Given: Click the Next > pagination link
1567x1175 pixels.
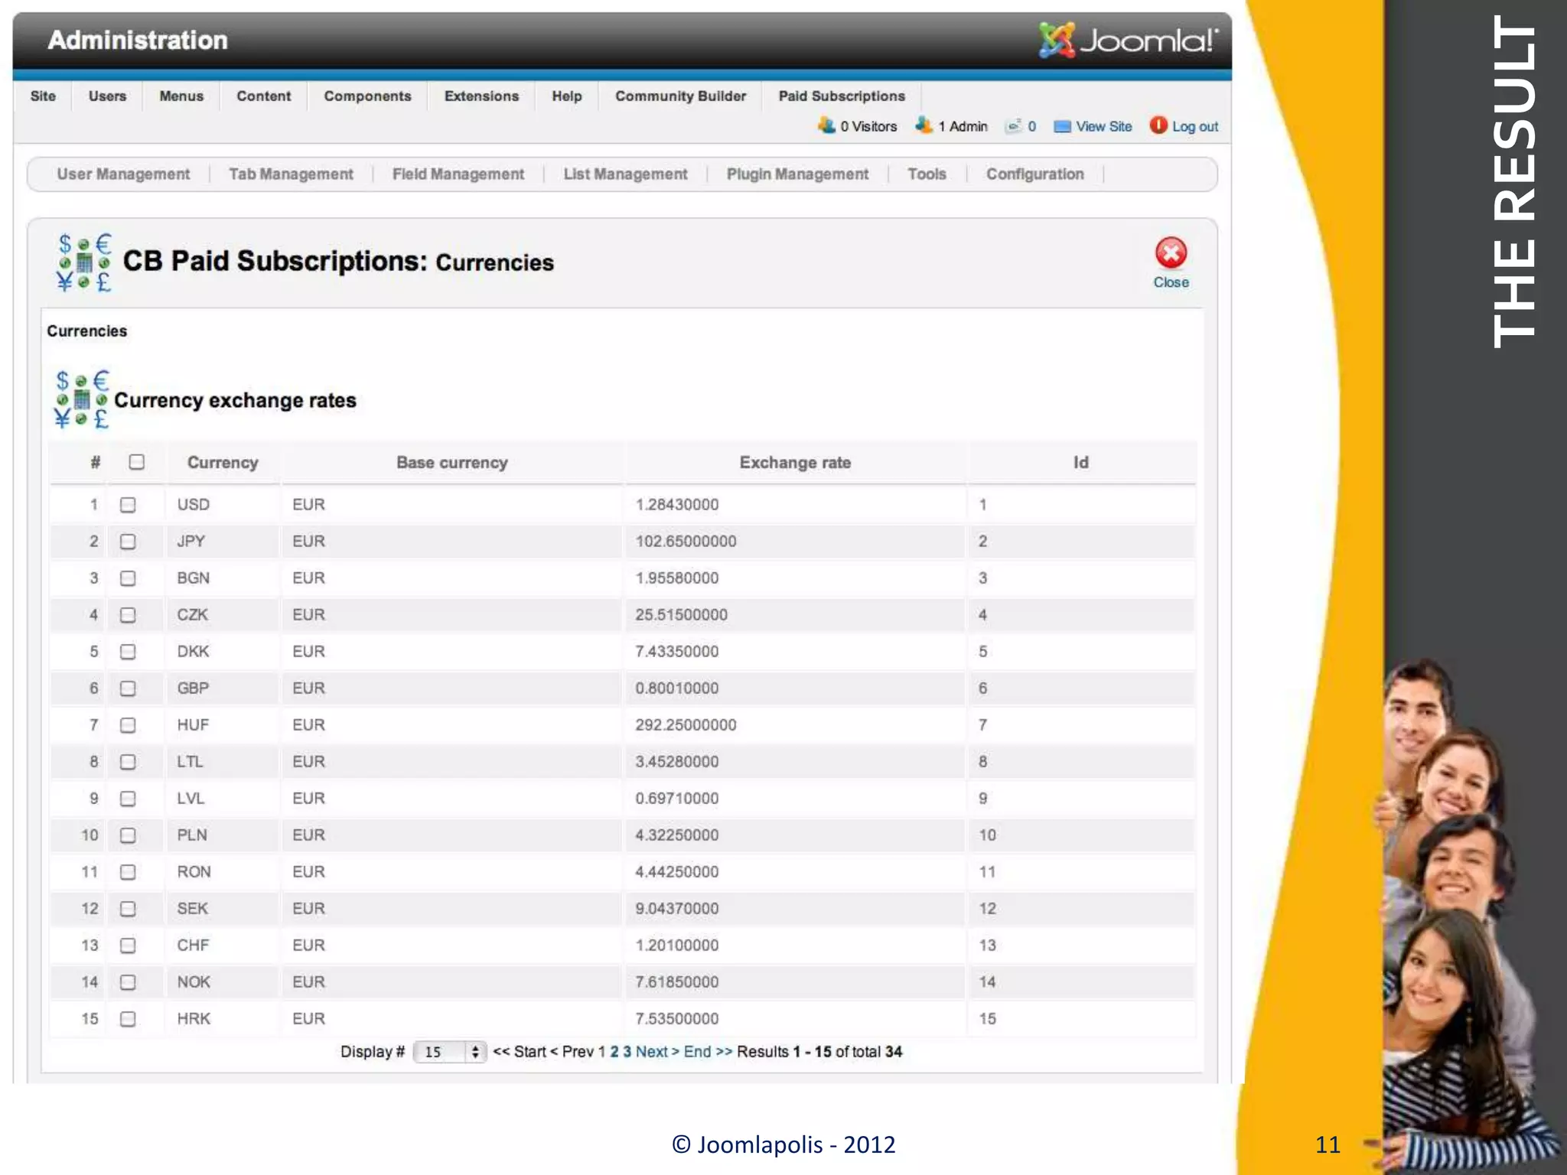Looking at the screenshot, I should click(657, 1052).
